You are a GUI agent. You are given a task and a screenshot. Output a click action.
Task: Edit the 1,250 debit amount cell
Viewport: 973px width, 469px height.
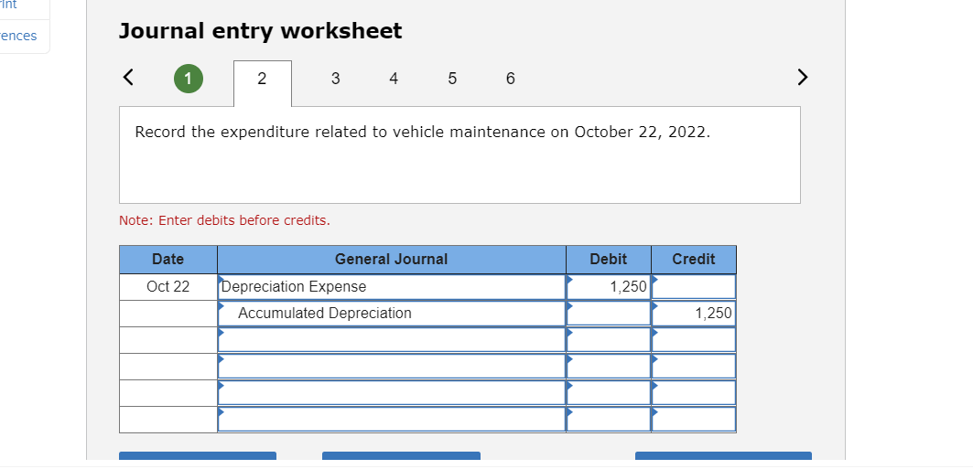pos(608,287)
